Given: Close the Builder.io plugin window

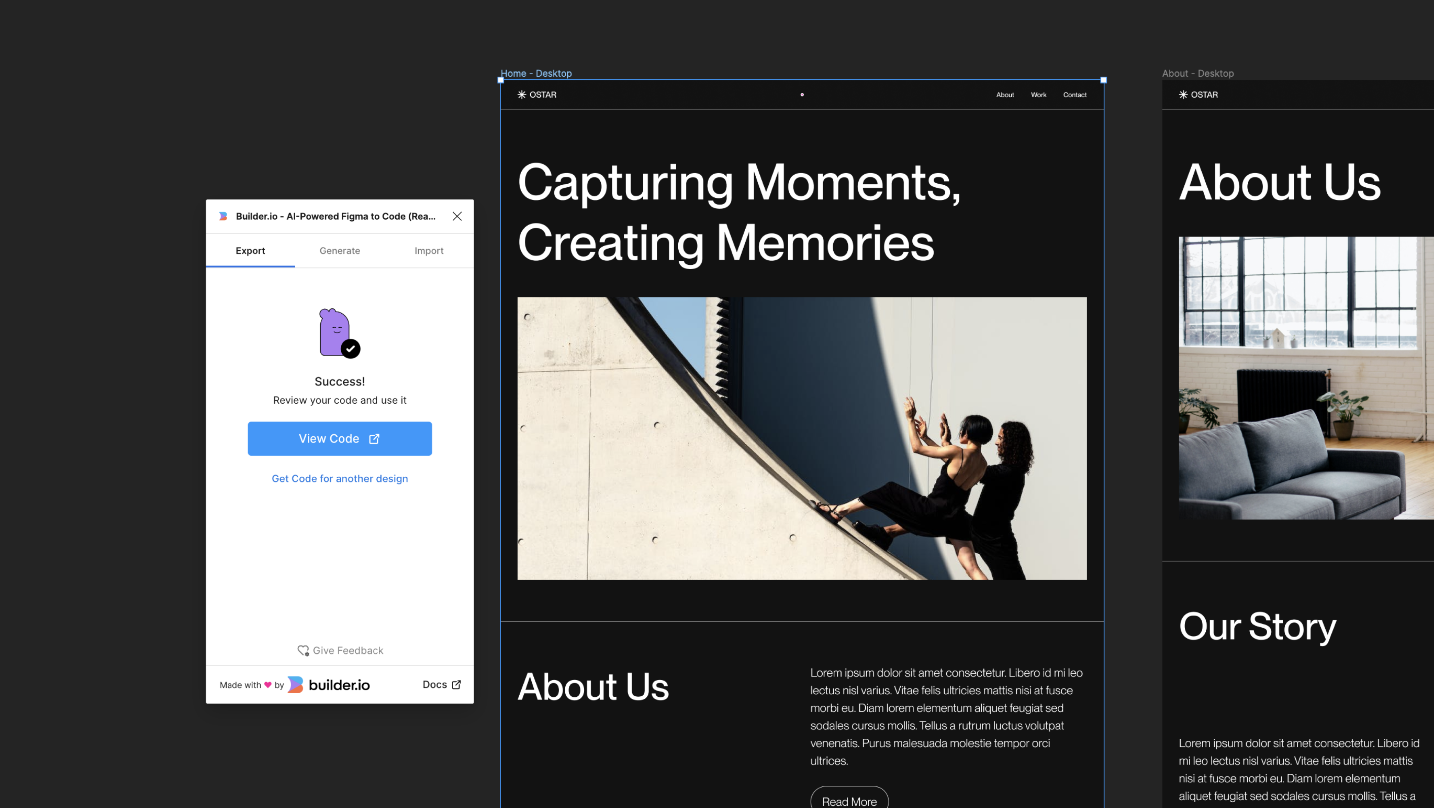Looking at the screenshot, I should (457, 216).
